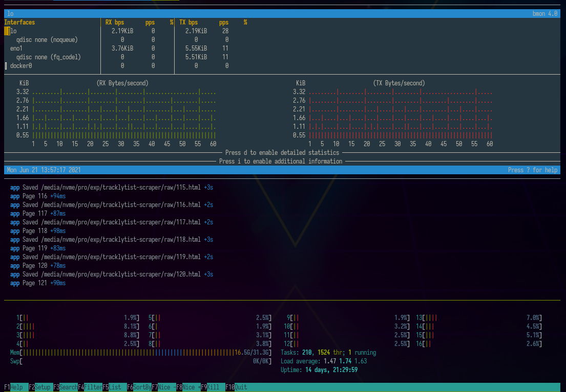The width and height of the screenshot is (566, 392).
Task: Click 'Press d to enable detailed statistics'
Action: tap(282, 153)
